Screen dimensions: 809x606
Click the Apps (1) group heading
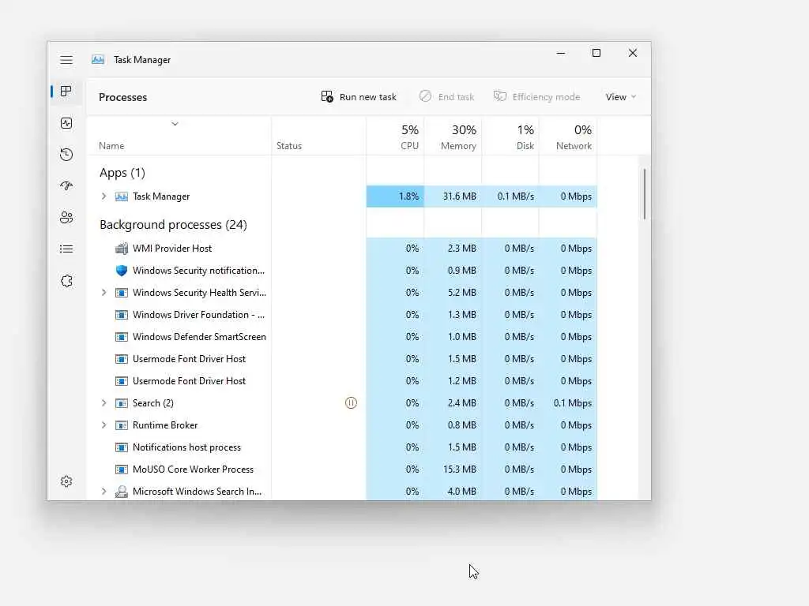(x=122, y=173)
